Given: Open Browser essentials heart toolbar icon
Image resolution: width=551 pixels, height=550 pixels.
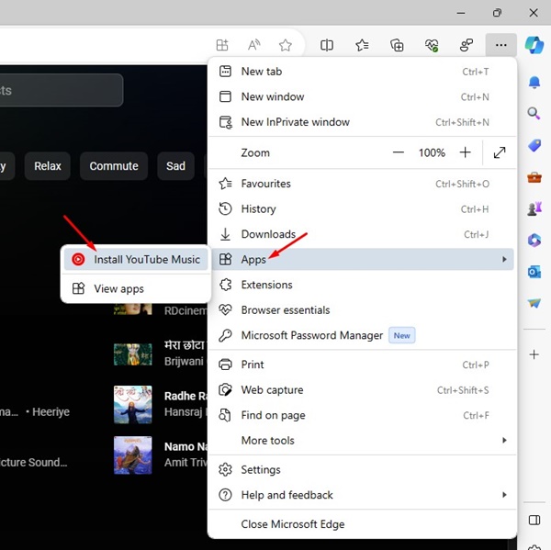Looking at the screenshot, I should [x=432, y=45].
